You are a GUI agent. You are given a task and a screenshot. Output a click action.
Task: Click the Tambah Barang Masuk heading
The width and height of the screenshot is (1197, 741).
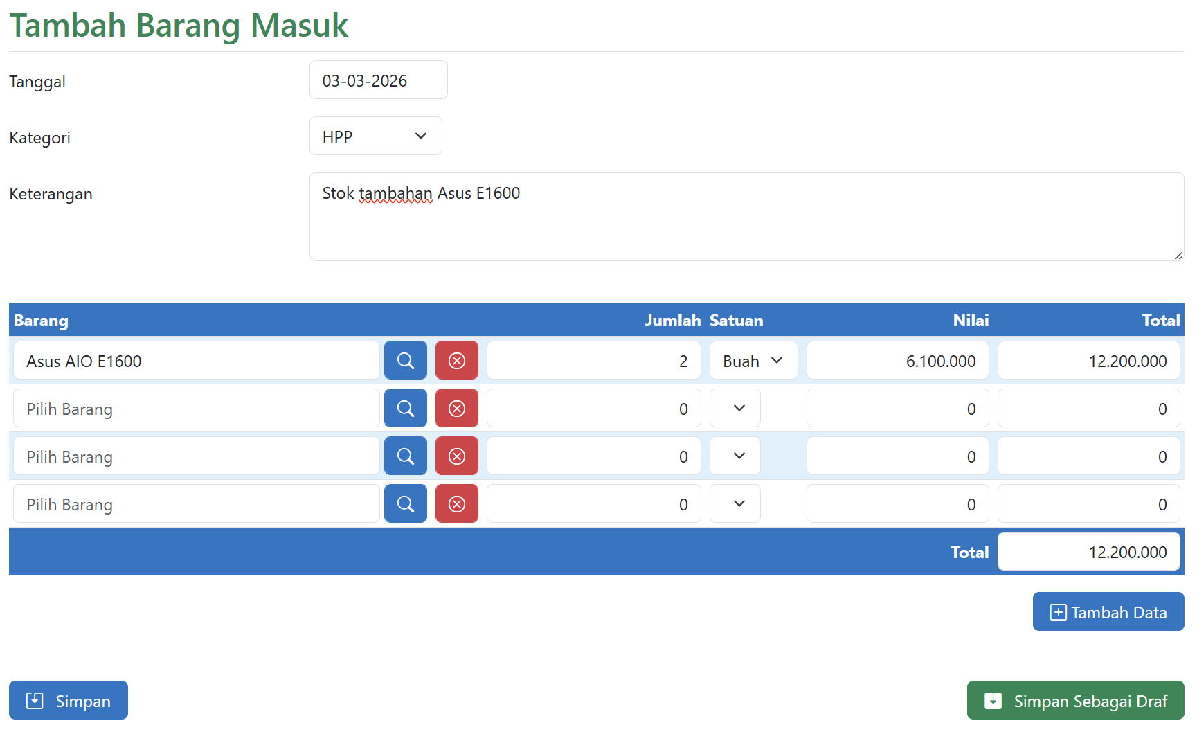tap(179, 25)
